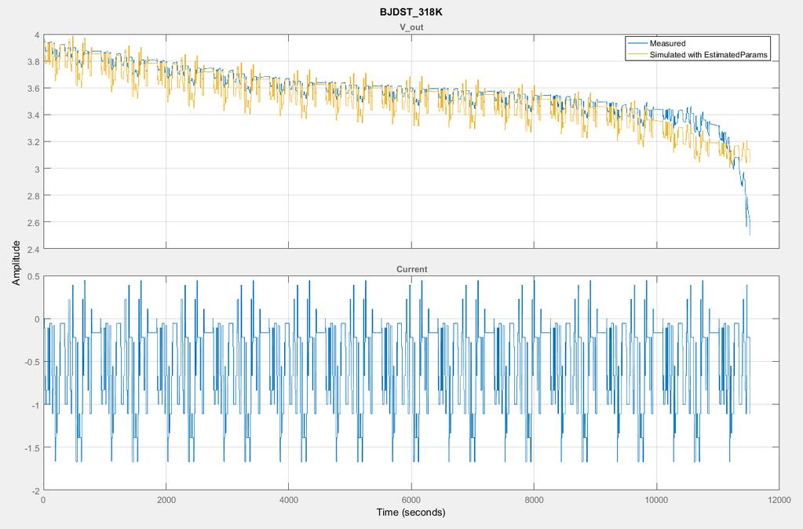Select the Current subplot title
803x529 pixels.
412,269
